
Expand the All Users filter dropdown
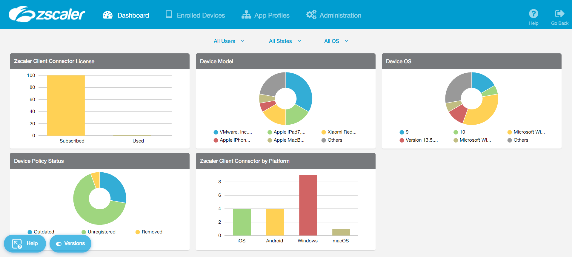(229, 41)
